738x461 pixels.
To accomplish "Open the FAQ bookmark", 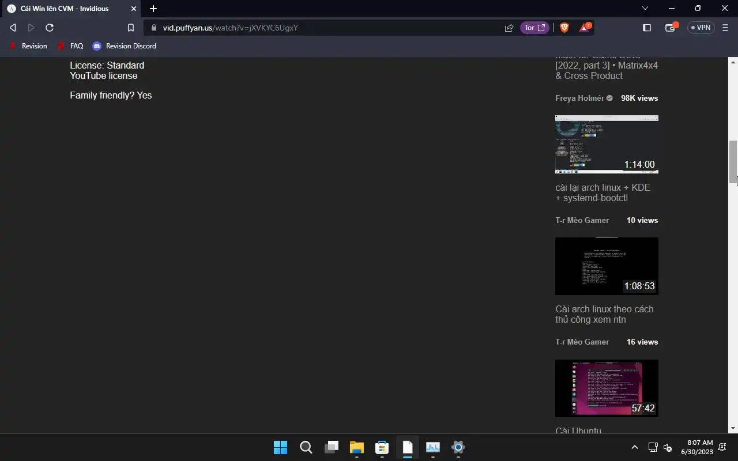I will tap(70, 46).
